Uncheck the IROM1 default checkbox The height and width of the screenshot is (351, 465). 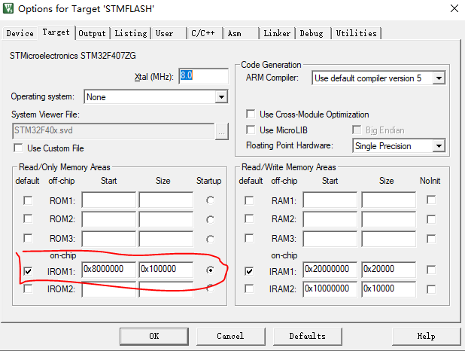(x=28, y=271)
